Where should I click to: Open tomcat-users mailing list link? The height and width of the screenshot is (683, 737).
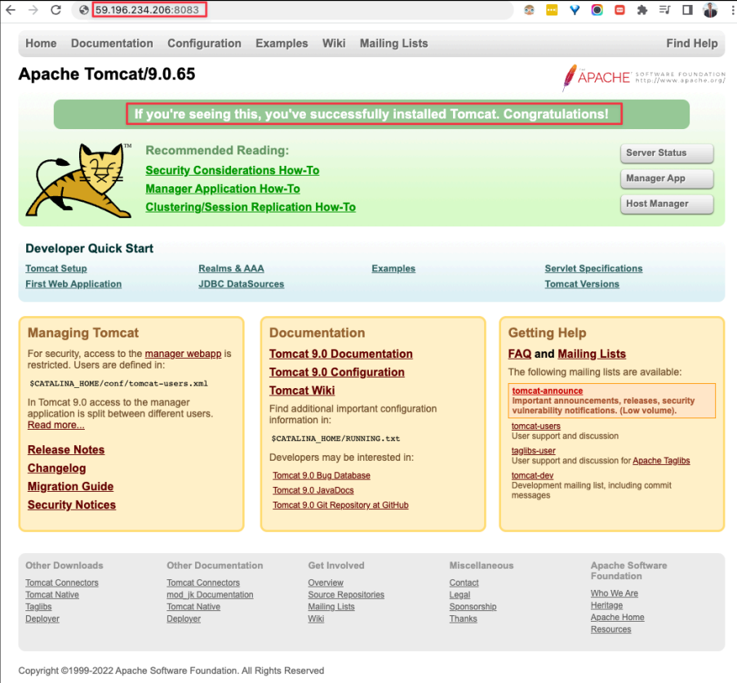pos(536,426)
